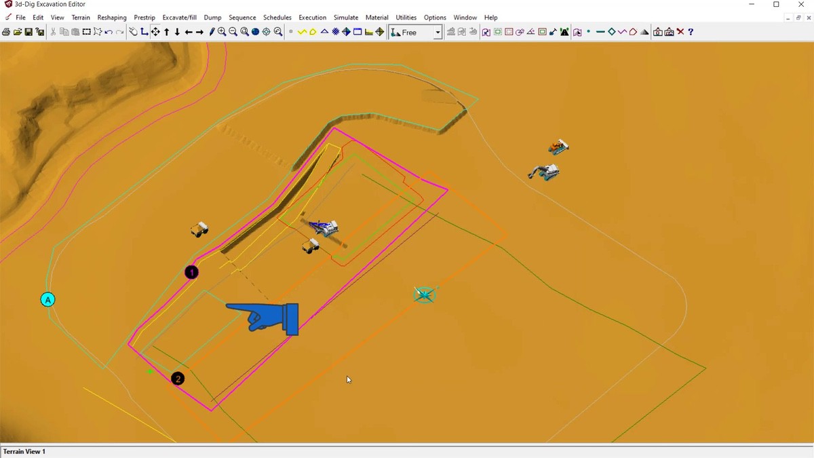Click the green diamond shape icon
This screenshot has height=458, width=814.
[x=611, y=32]
